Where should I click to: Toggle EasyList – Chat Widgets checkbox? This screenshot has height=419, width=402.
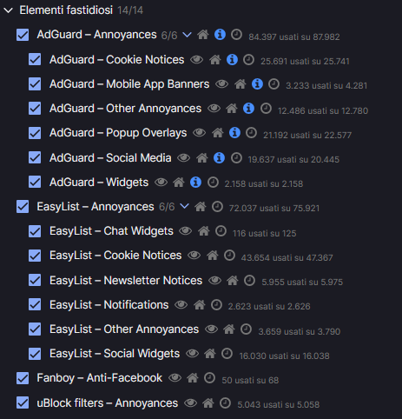point(35,231)
